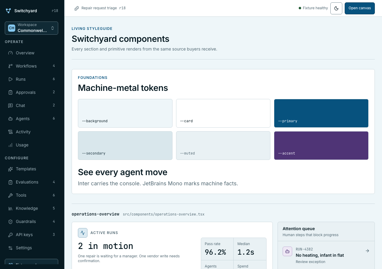Click the Runs play icon
The image size is (382, 269).
pos(10,79)
